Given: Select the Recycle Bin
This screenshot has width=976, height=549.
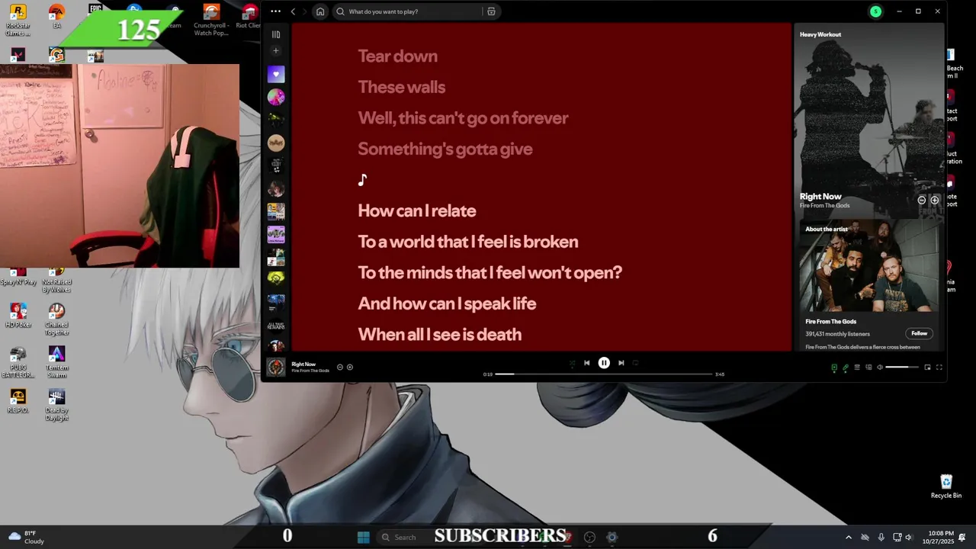Looking at the screenshot, I should [x=946, y=486].
